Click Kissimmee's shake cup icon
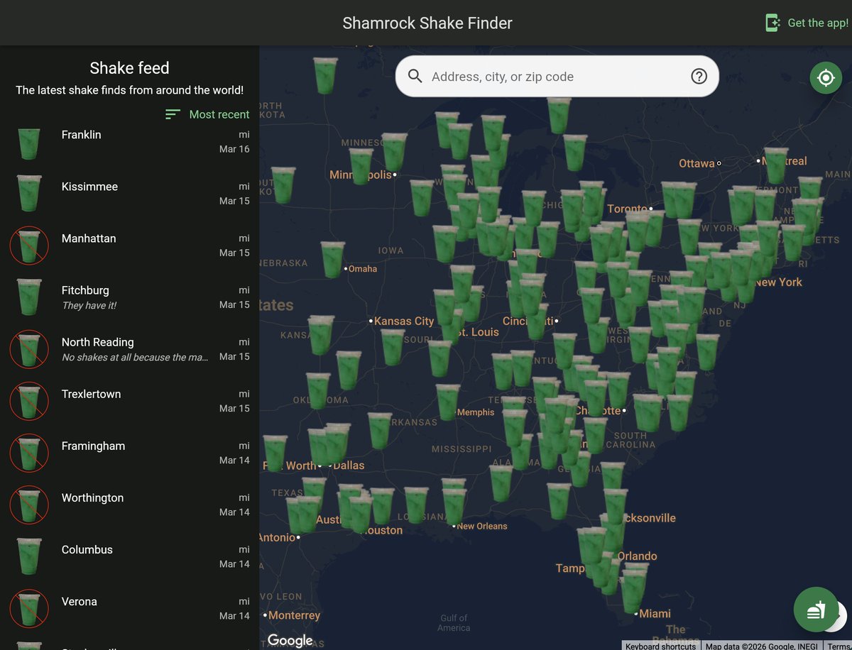This screenshot has width=852, height=650. coord(29,194)
